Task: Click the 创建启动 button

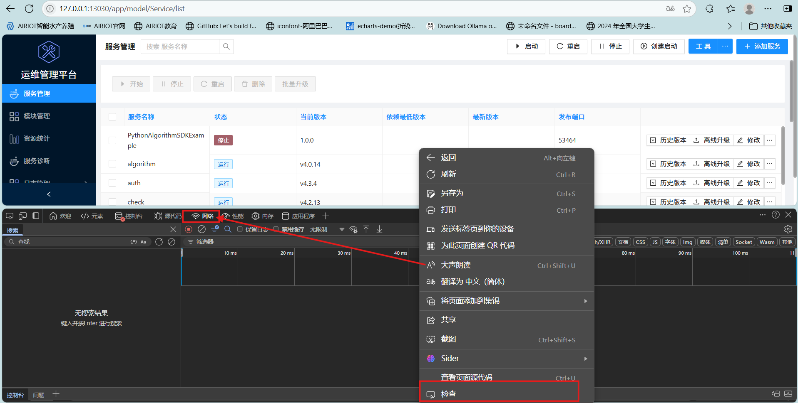Action: (x=659, y=46)
